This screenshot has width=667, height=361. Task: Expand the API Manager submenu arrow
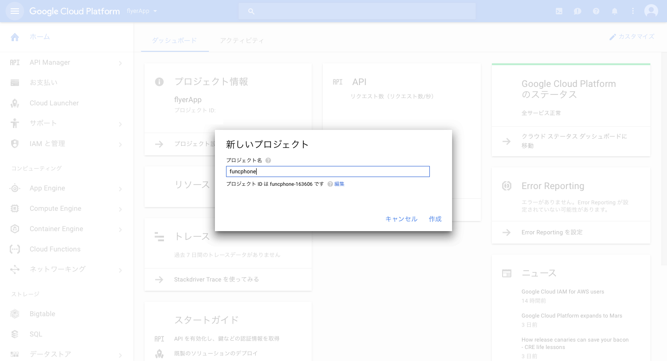click(x=120, y=63)
